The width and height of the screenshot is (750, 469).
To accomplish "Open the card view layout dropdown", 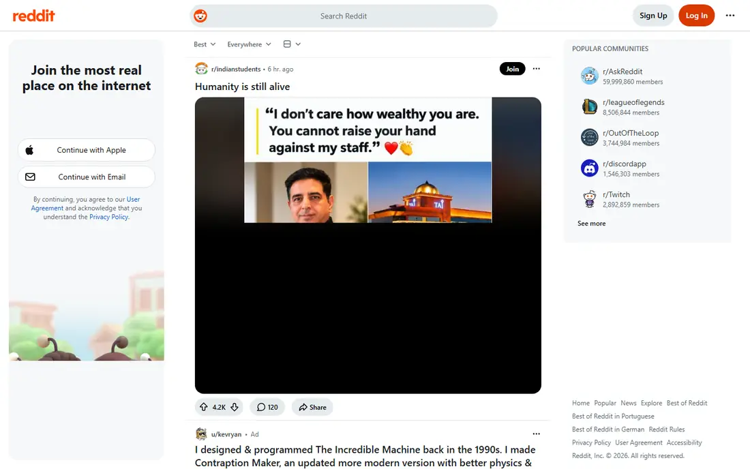I will [292, 44].
